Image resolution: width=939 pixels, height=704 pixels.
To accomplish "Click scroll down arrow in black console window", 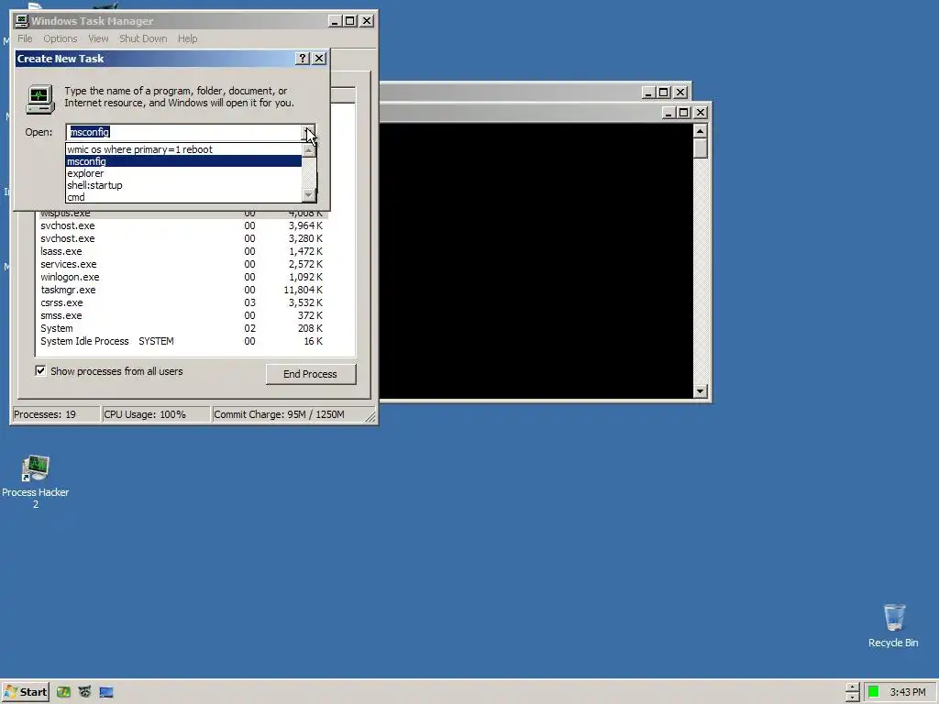I will pos(700,391).
